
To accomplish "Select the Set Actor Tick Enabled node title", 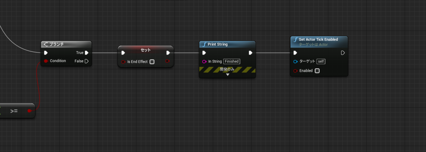I will (x=318, y=39).
